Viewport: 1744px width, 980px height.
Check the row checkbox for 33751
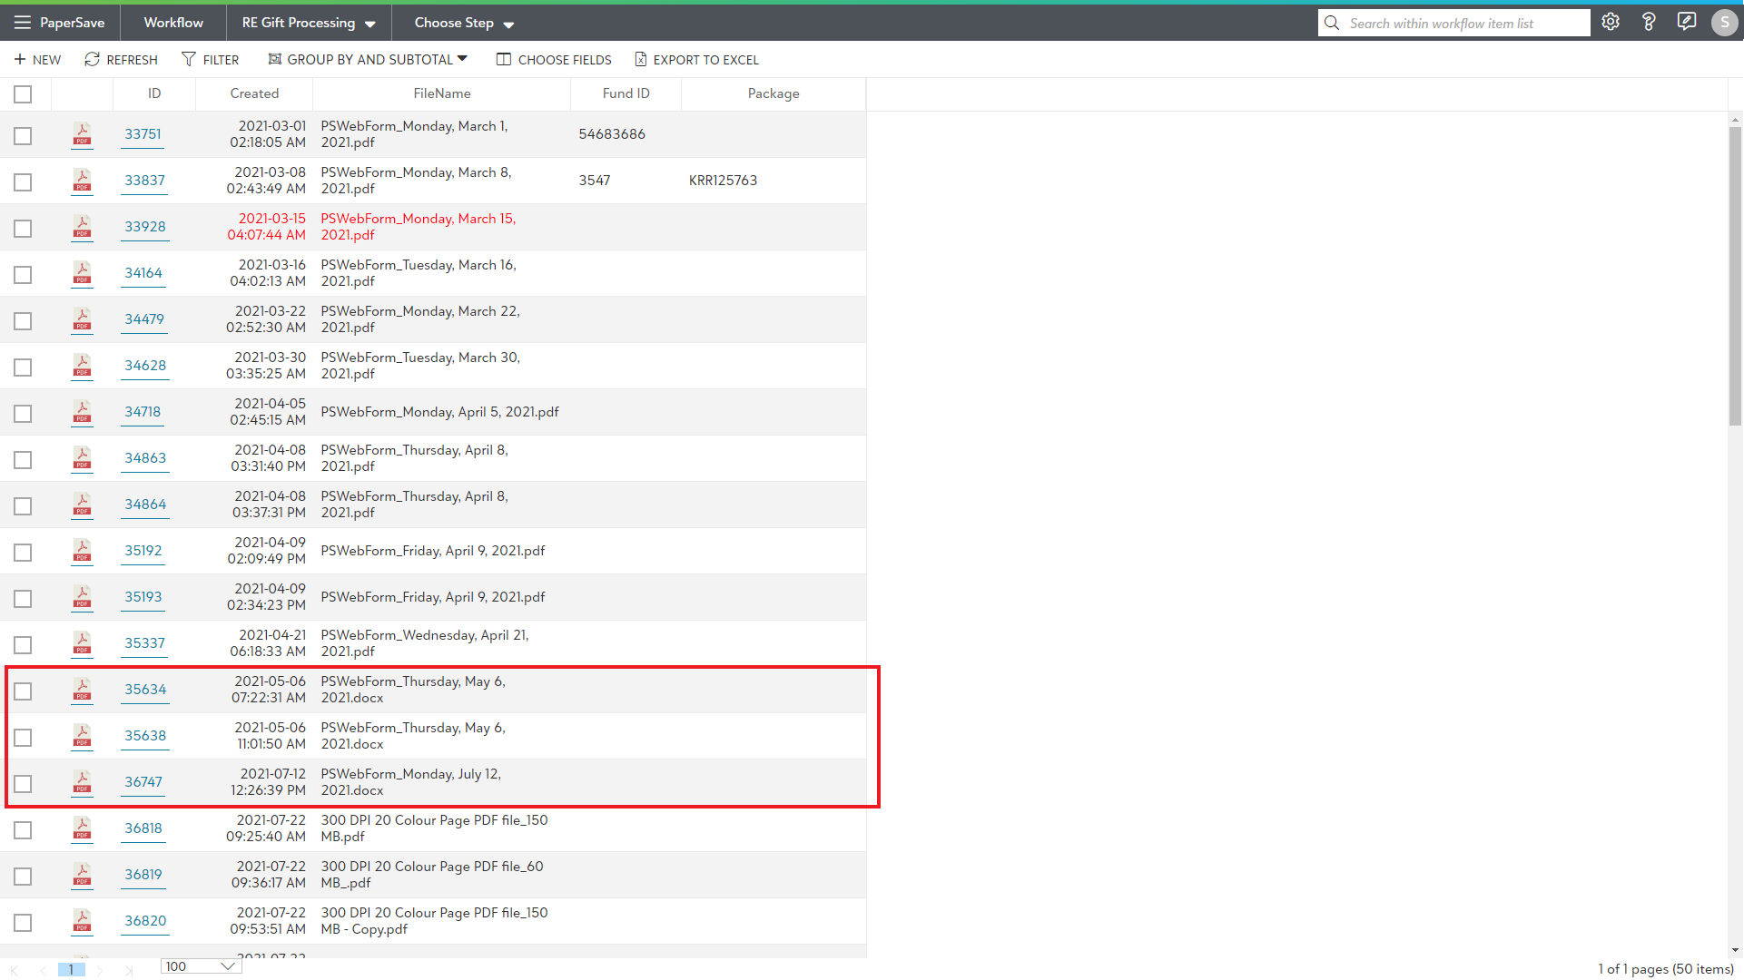click(23, 136)
